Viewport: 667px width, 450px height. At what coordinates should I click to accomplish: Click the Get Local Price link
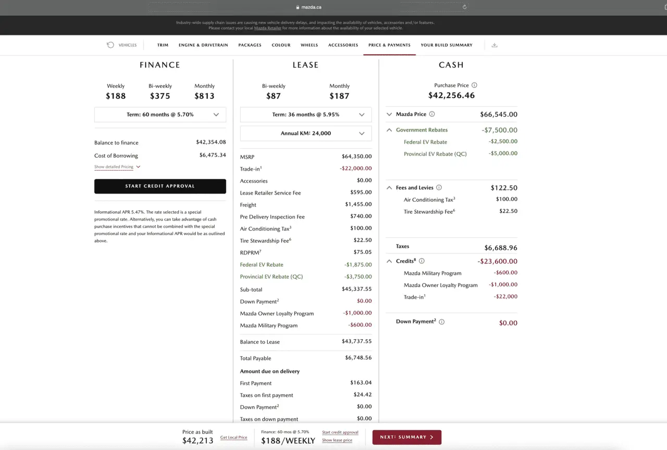233,438
